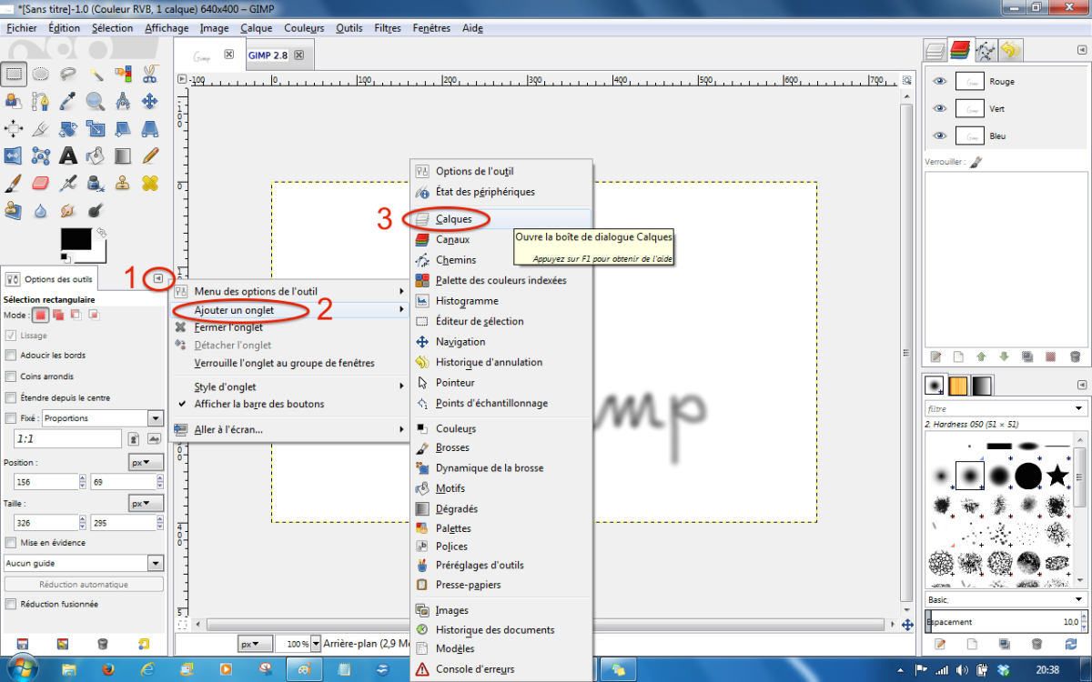Select the Paintbrush tool
Image resolution: width=1092 pixels, height=682 pixels.
(x=14, y=184)
